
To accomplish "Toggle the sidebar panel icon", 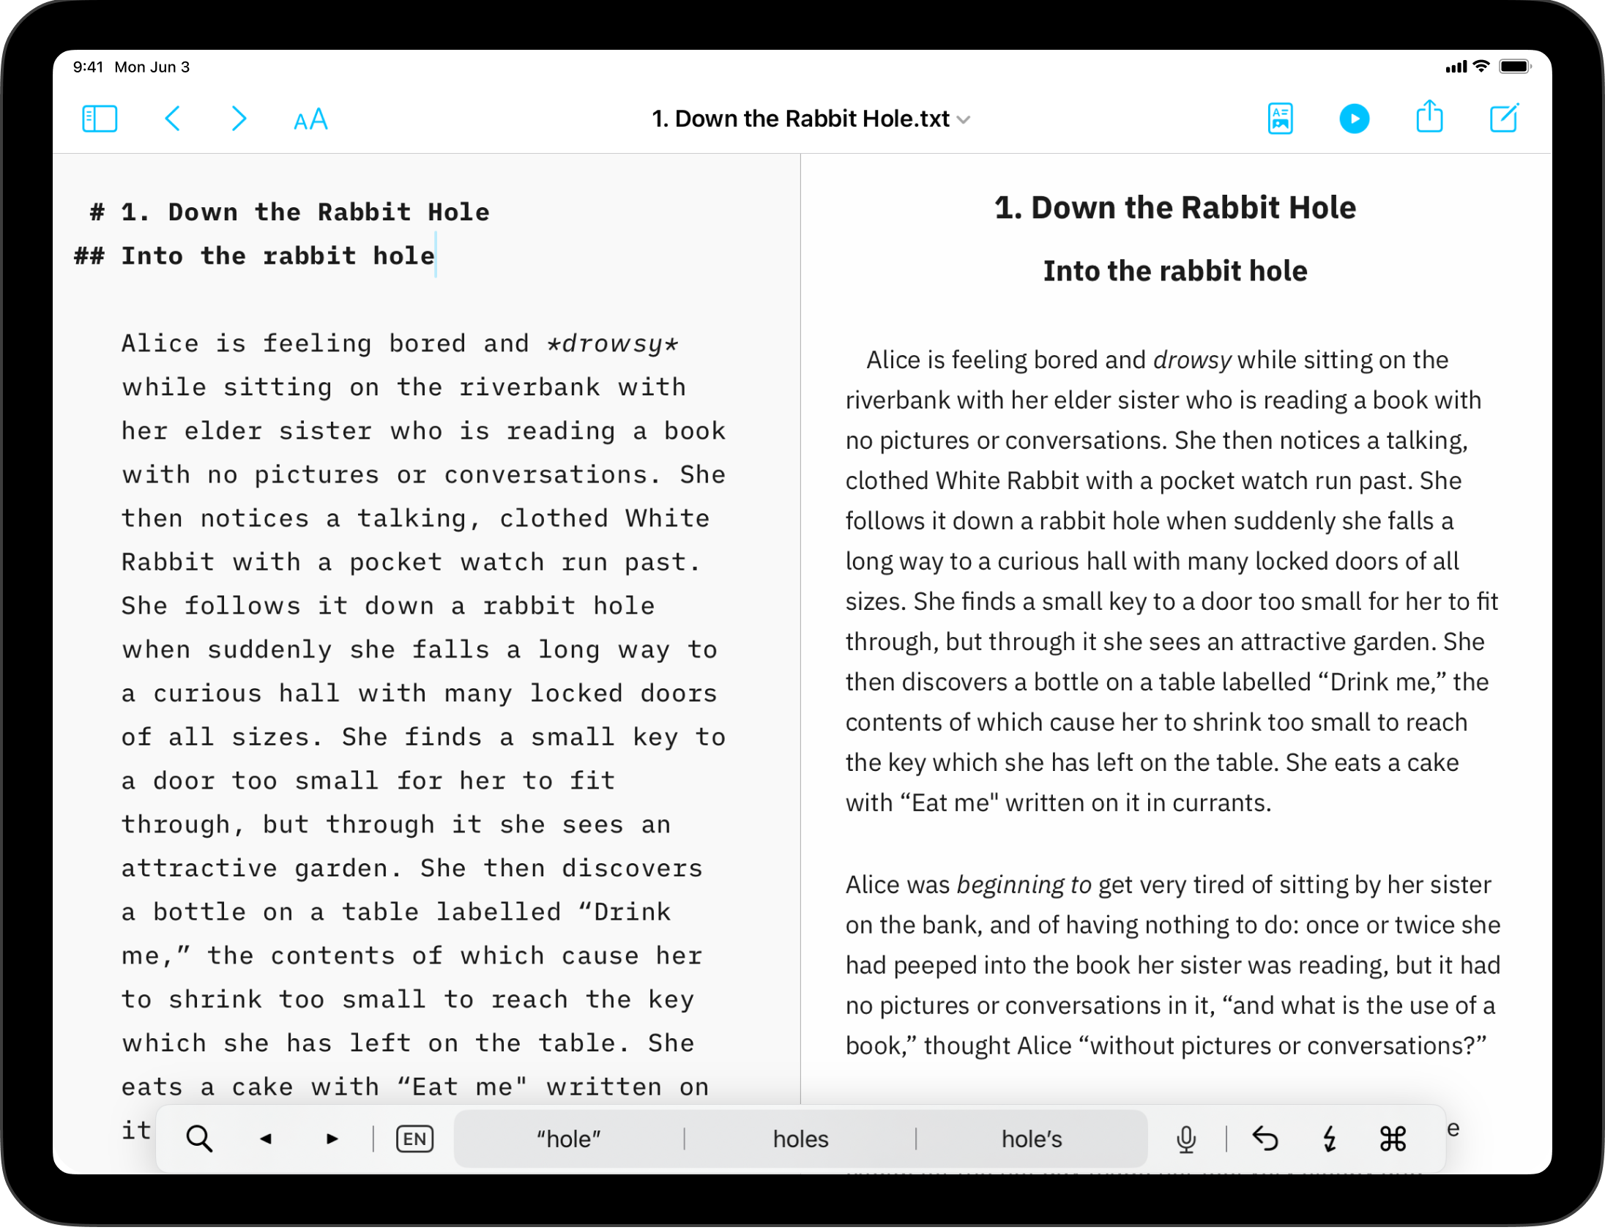I will [100, 119].
